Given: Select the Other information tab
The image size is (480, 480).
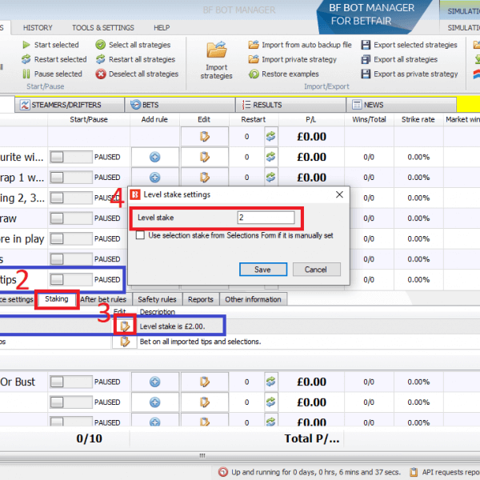Looking at the screenshot, I should point(253,299).
